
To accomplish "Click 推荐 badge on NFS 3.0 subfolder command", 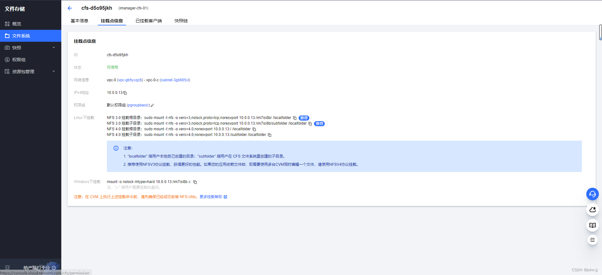I will coord(319,124).
